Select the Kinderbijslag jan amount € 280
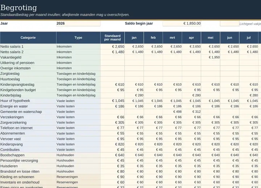The image size is (261, 188). click(x=134, y=95)
